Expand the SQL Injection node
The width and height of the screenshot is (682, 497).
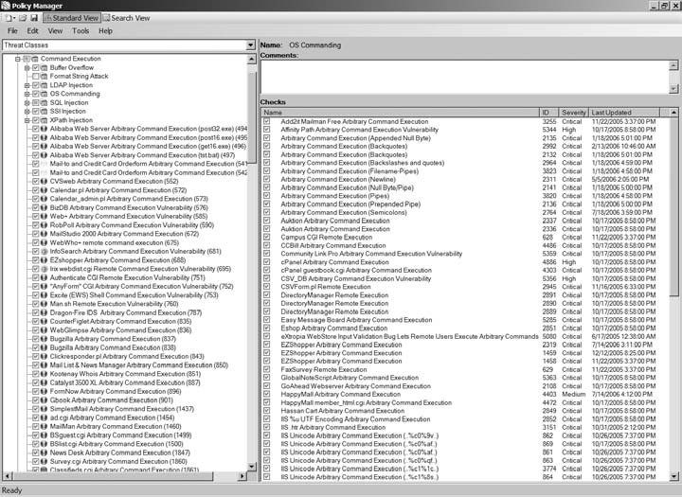click(x=27, y=102)
